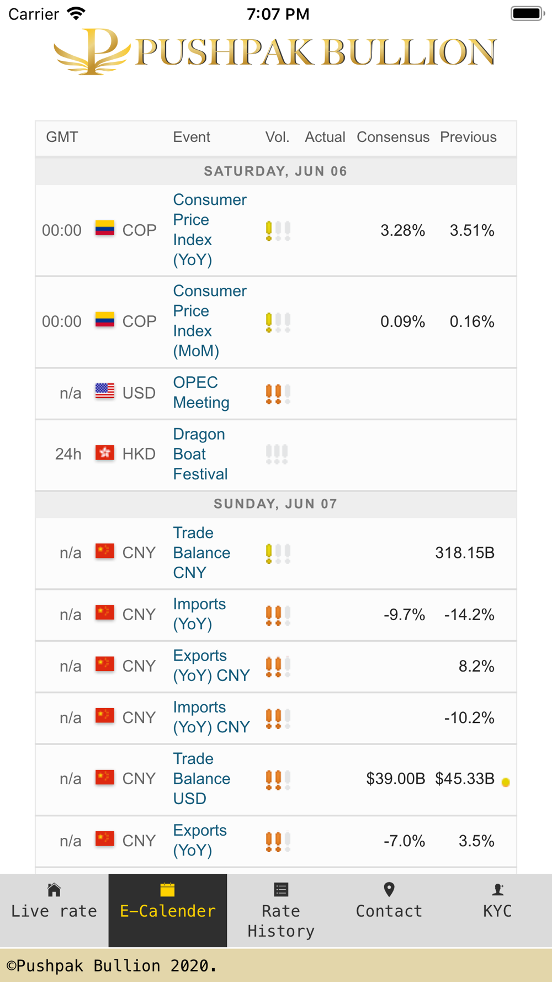Image resolution: width=552 pixels, height=982 pixels.
Task: Open Dragon Boat Festival event
Action: pos(200,454)
